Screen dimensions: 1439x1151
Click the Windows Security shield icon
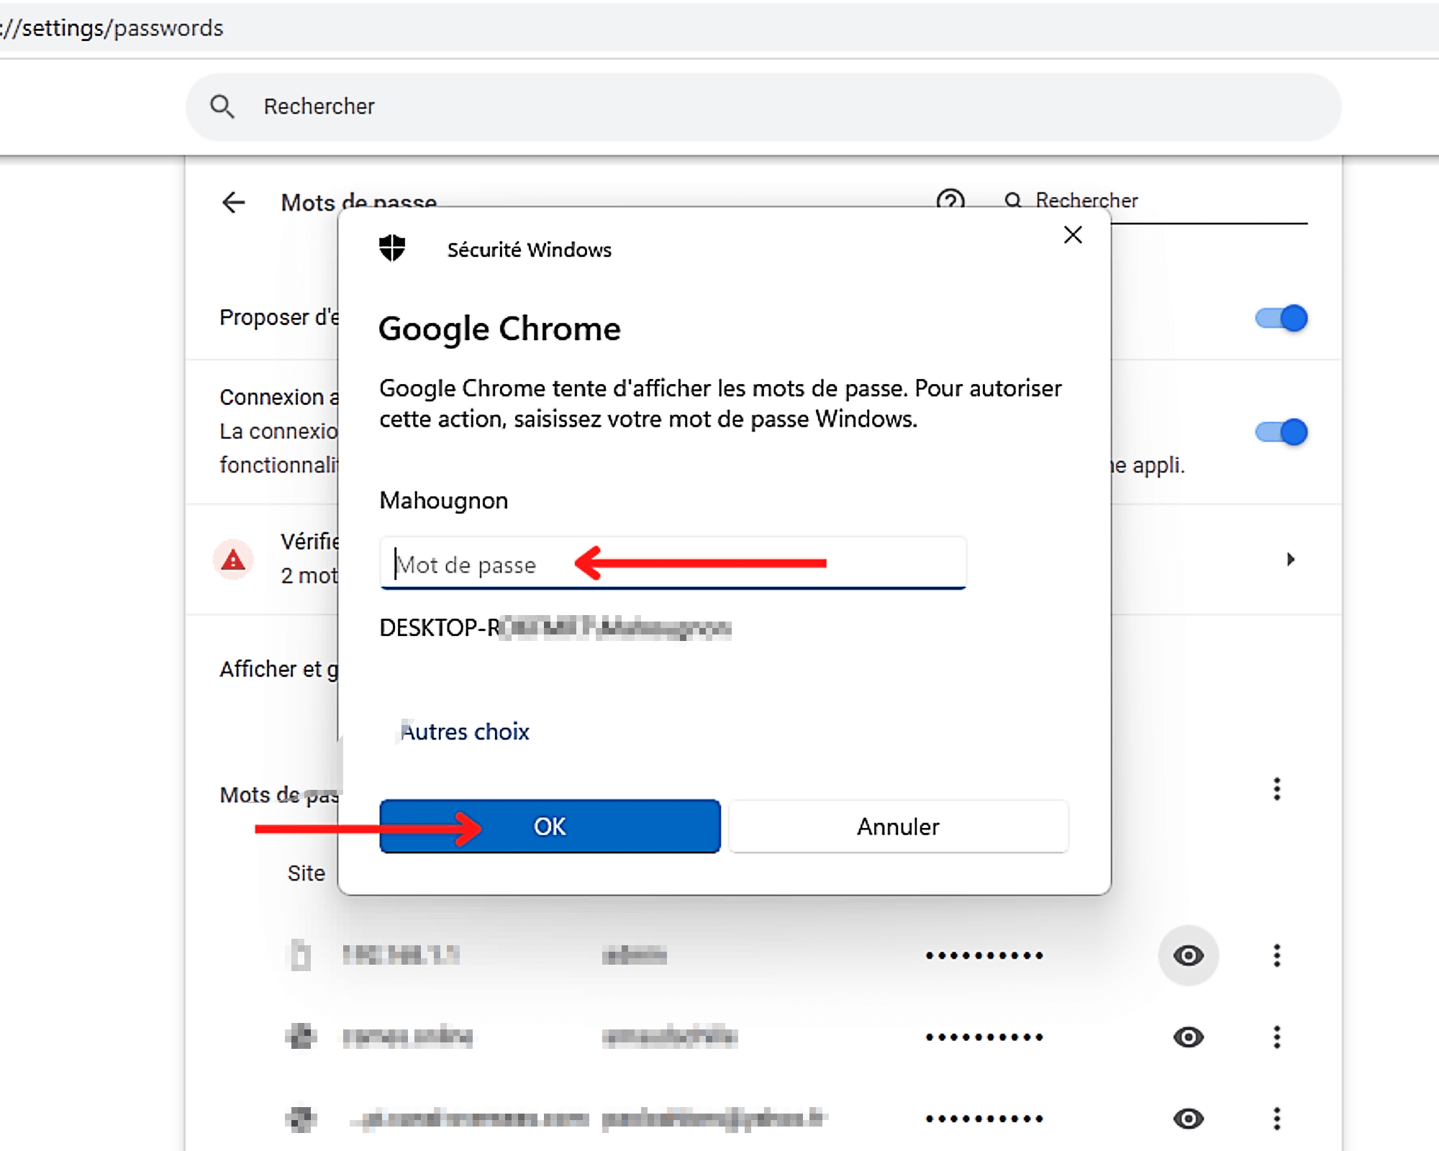click(x=392, y=248)
